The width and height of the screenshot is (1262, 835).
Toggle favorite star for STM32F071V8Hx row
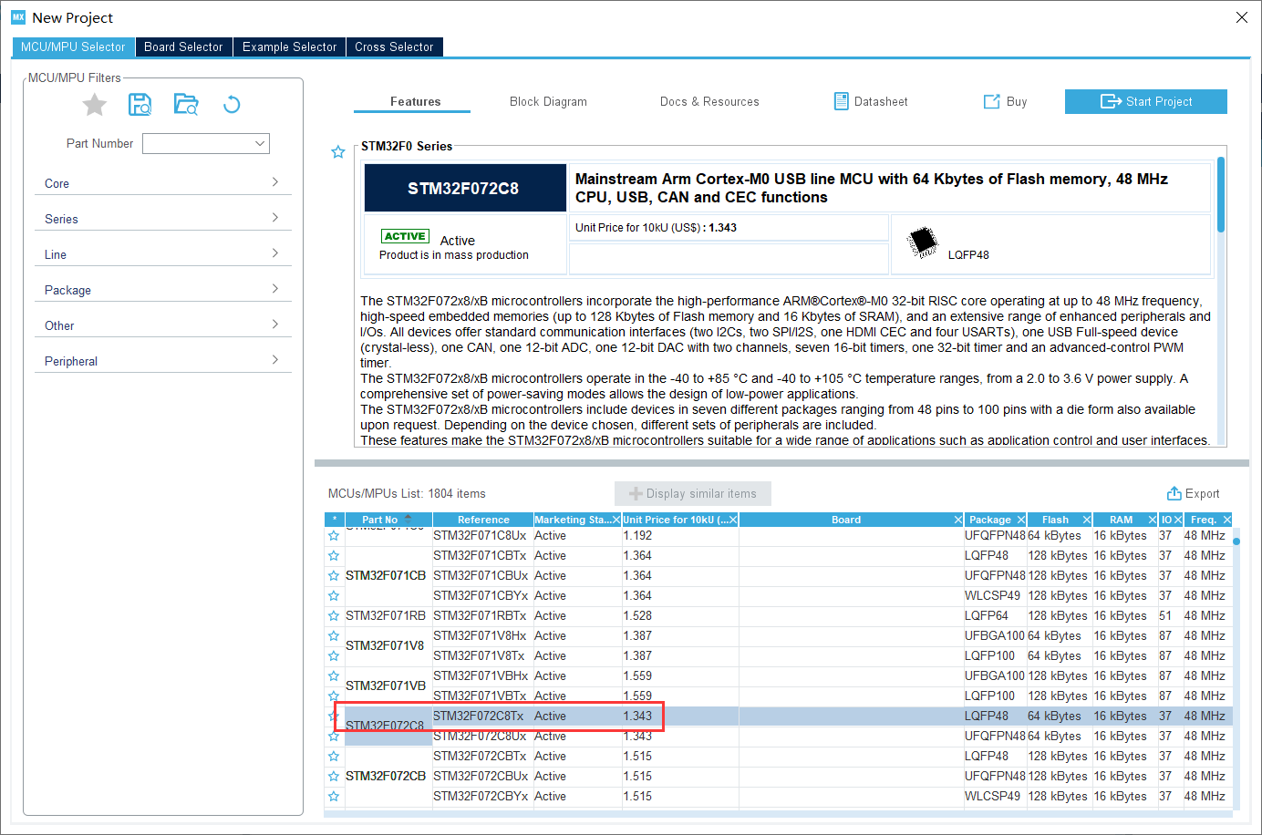[334, 636]
